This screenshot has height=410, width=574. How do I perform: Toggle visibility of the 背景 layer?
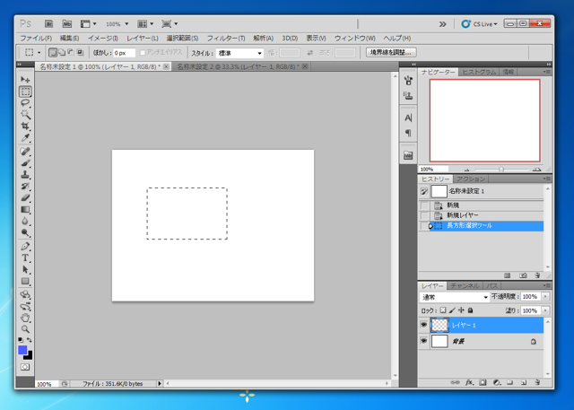(424, 342)
